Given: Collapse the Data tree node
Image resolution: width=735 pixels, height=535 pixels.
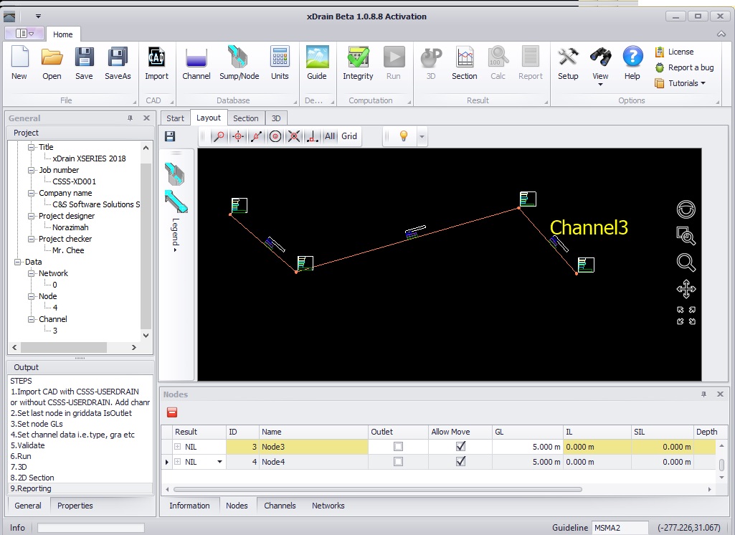Looking at the screenshot, I should [x=19, y=262].
